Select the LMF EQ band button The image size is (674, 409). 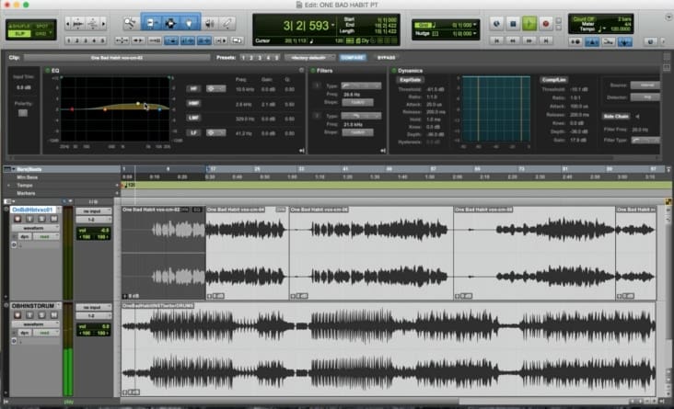(x=193, y=118)
